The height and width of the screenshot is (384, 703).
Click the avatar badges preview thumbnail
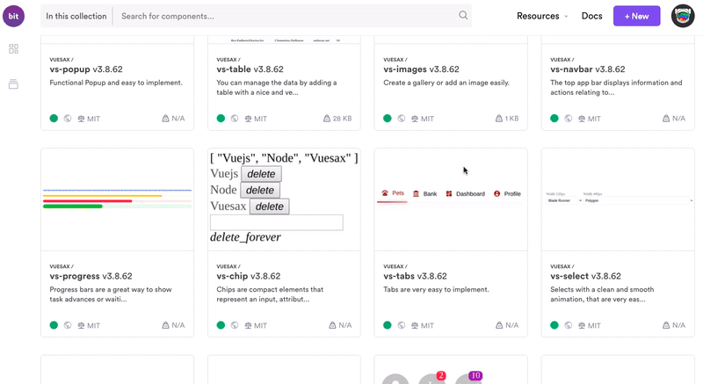point(451,370)
